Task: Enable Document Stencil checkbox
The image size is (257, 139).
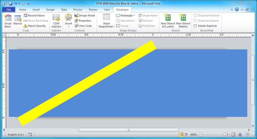Action: (x=195, y=15)
